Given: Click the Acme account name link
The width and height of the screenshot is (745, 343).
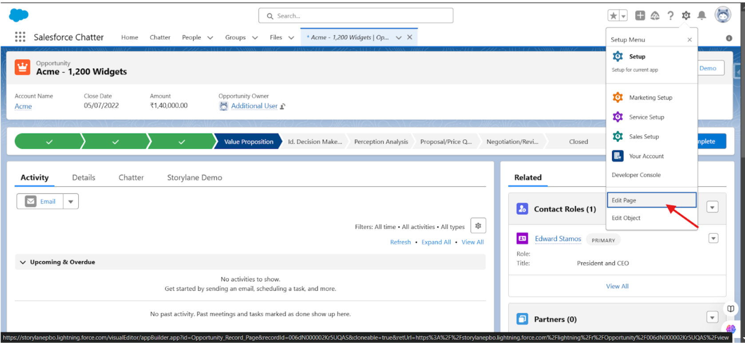Looking at the screenshot, I should [x=23, y=106].
